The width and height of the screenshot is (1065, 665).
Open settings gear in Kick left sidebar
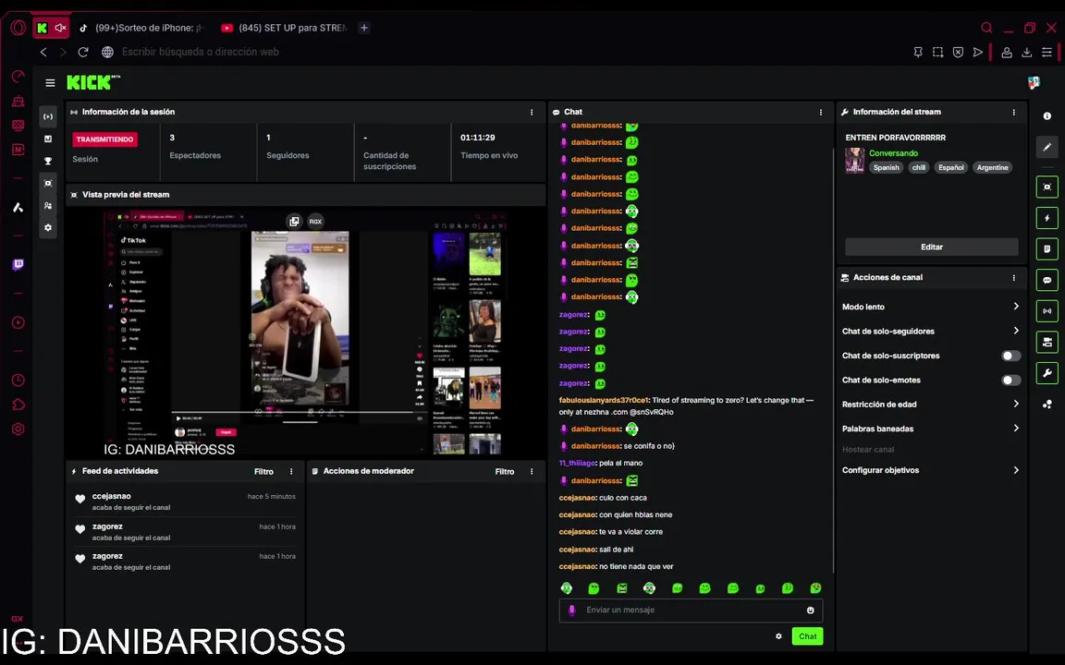coord(48,227)
